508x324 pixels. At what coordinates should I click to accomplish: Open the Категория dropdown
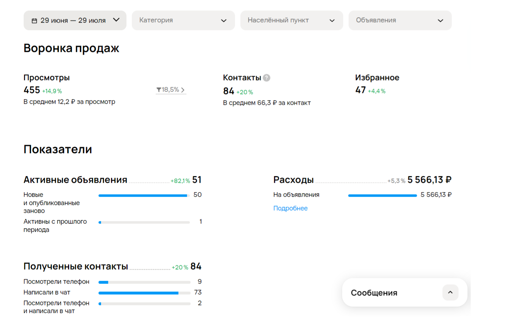point(183,20)
